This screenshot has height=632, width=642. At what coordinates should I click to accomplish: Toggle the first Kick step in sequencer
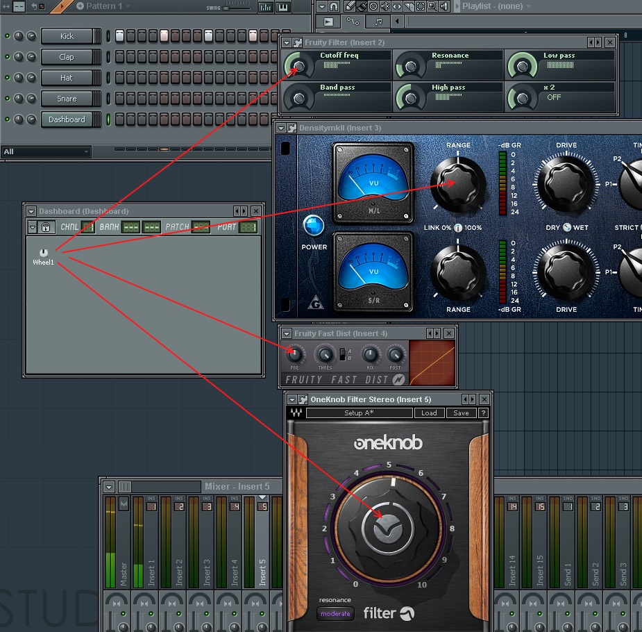(119, 35)
